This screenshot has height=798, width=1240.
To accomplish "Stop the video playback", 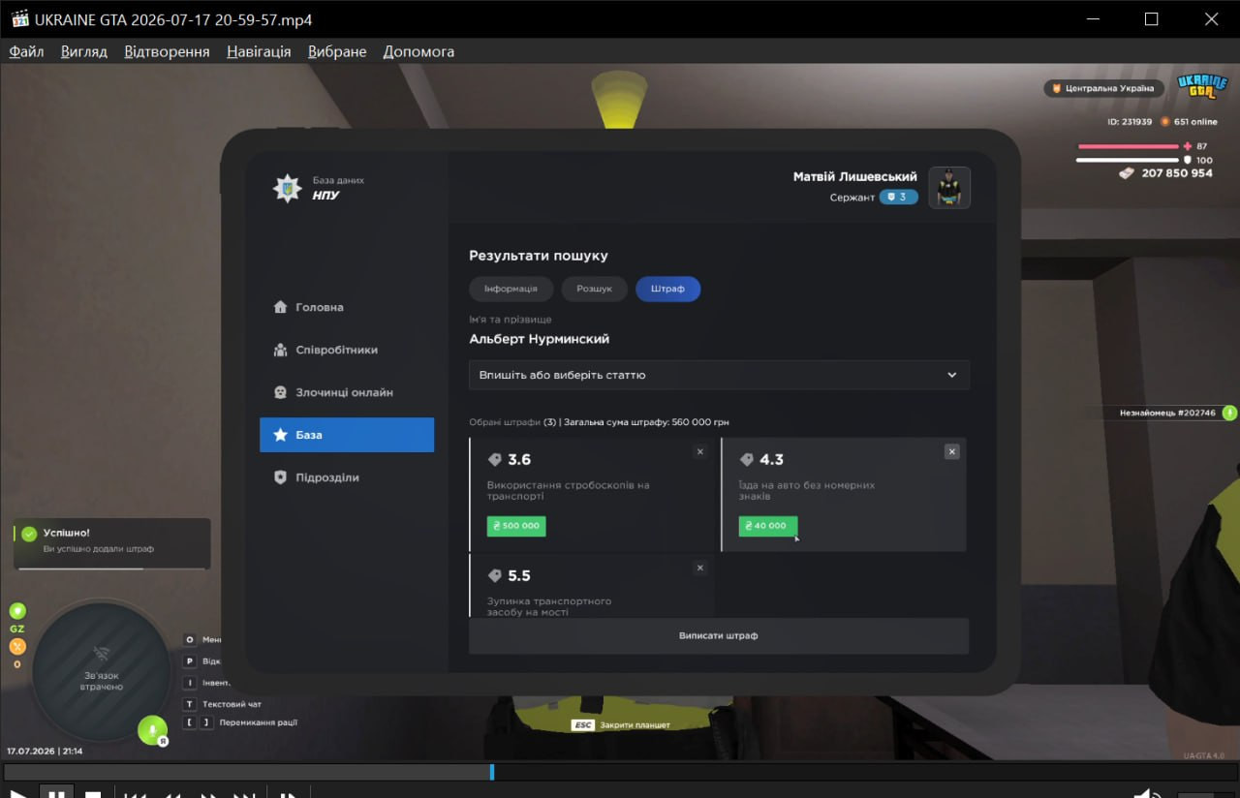I will coord(93,793).
